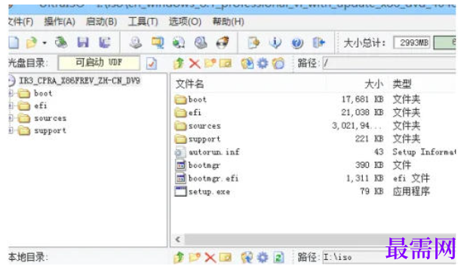Image resolution: width=470 pixels, height=272 pixels.
Task: Click New Folder icon in local toolbar
Action: point(195,257)
